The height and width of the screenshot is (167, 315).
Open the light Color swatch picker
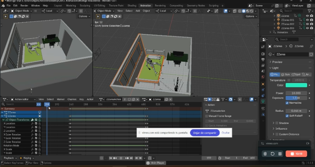click(x=296, y=85)
